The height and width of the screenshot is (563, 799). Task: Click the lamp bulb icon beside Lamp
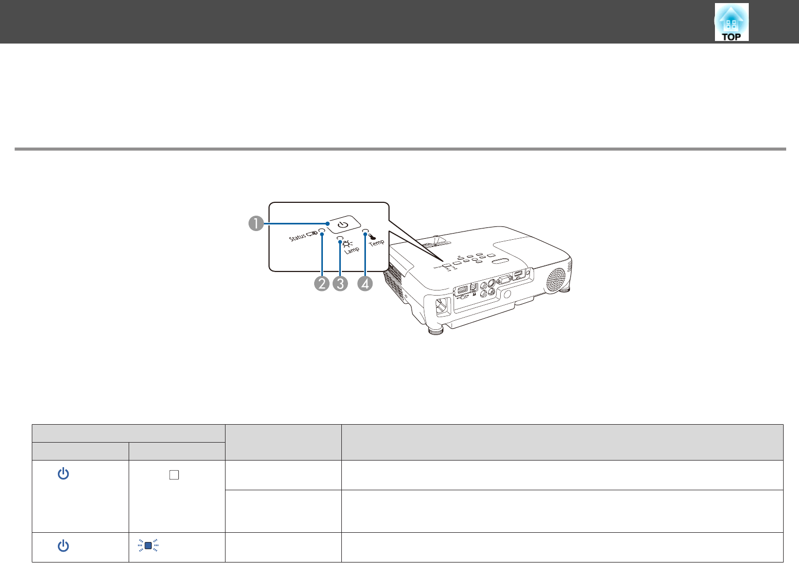(x=348, y=243)
